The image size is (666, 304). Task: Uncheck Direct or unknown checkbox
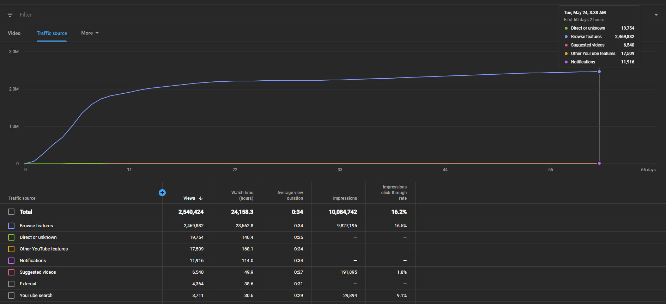[x=11, y=237]
